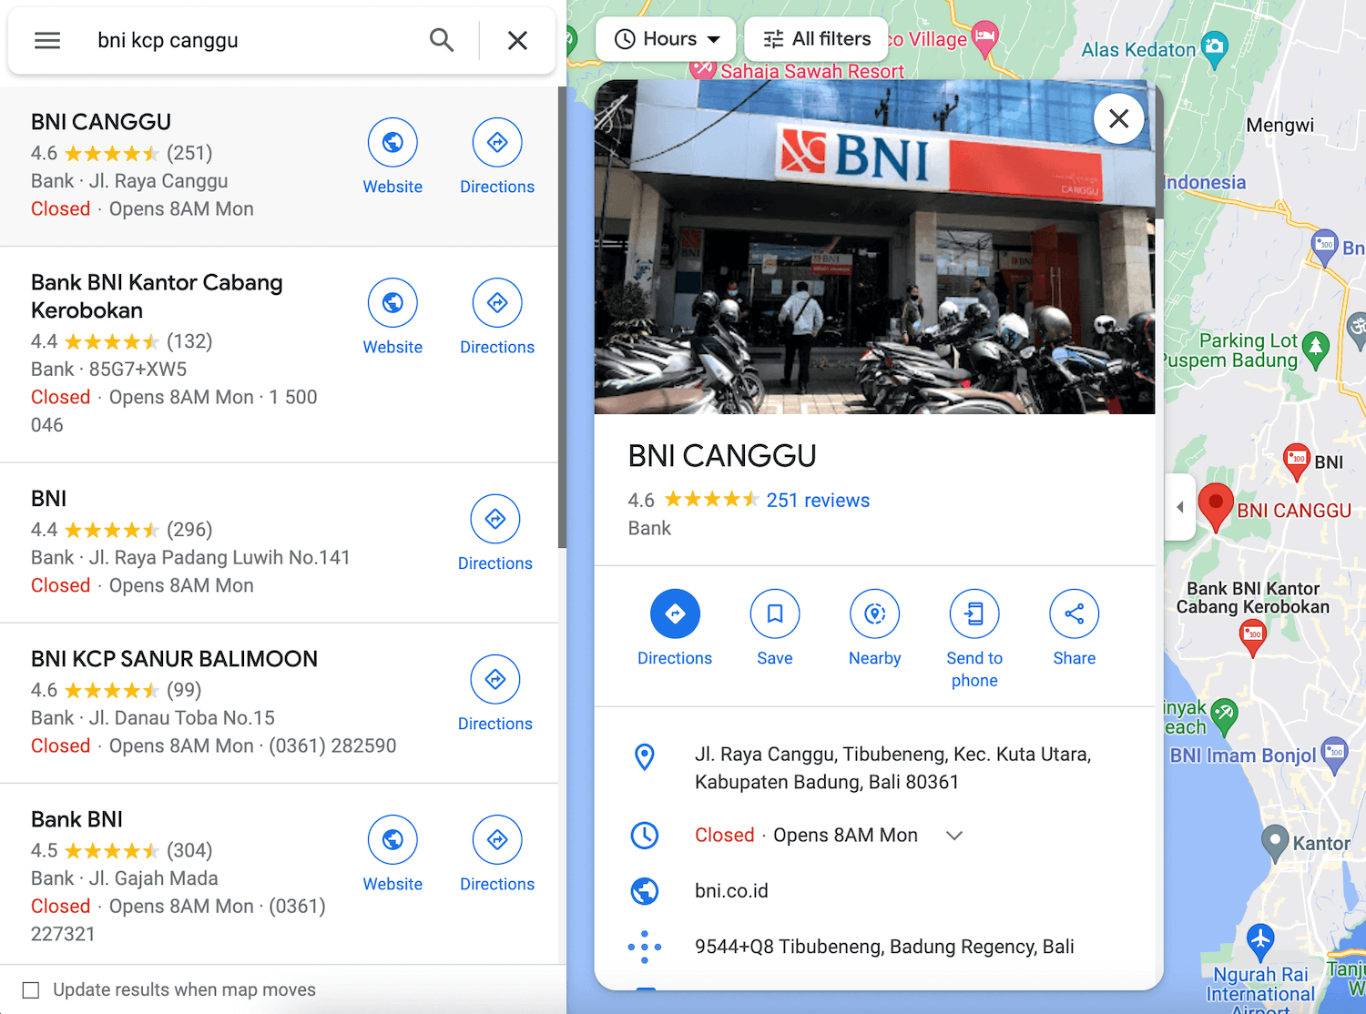The width and height of the screenshot is (1366, 1014).
Task: Open All filters menu
Action: pyautogui.click(x=817, y=39)
